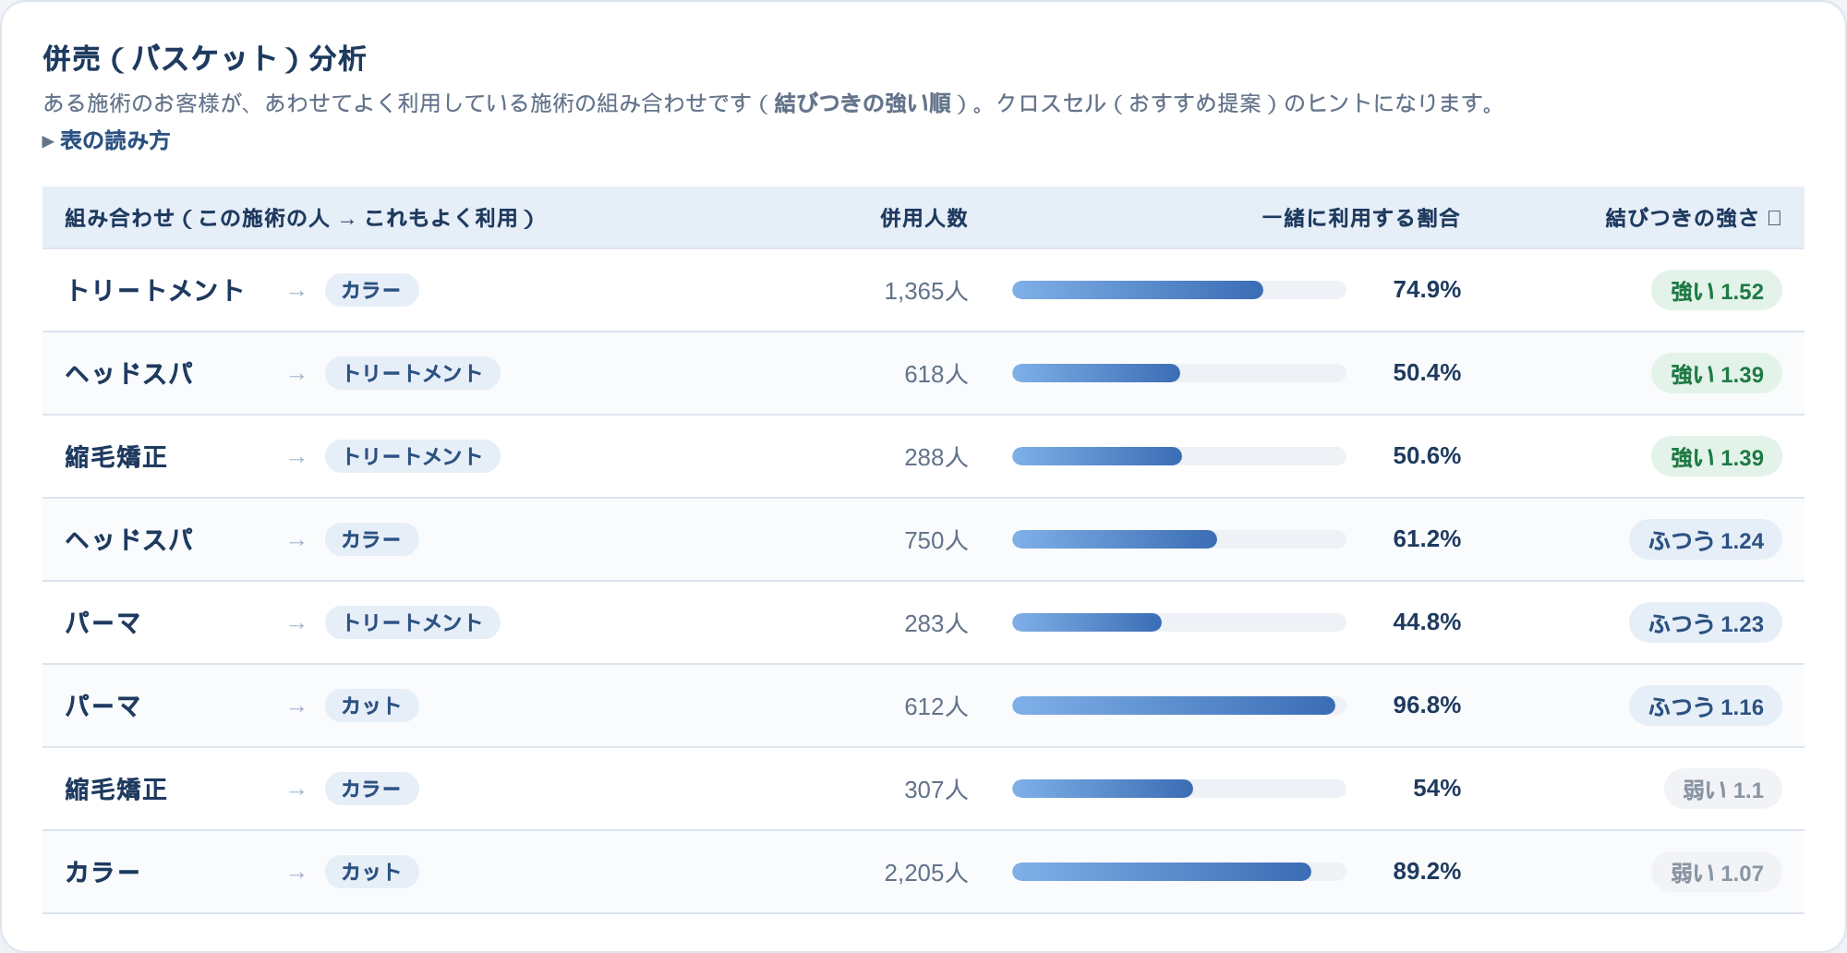The width and height of the screenshot is (1847, 953).
Task: Click ヘッドスパ label in 750人 row
Action: pyautogui.click(x=129, y=539)
